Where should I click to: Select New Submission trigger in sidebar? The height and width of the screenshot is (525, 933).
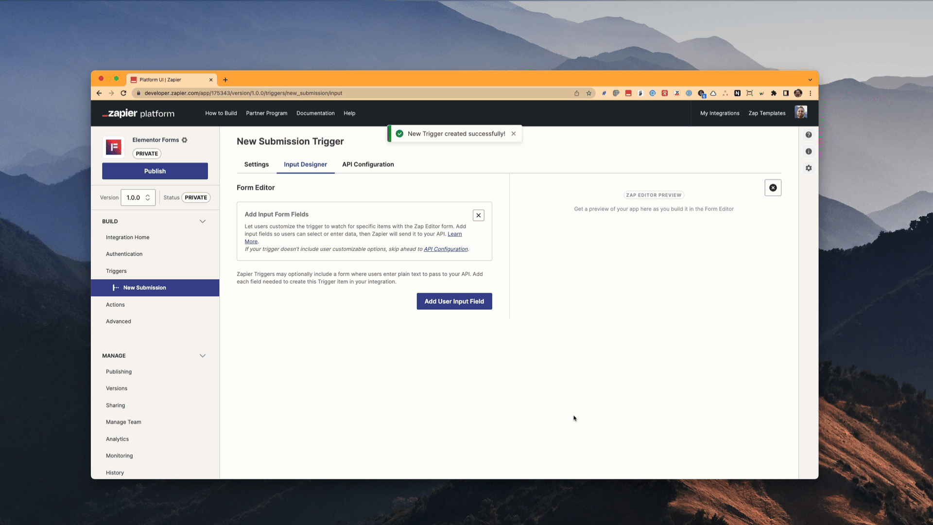[x=144, y=287]
